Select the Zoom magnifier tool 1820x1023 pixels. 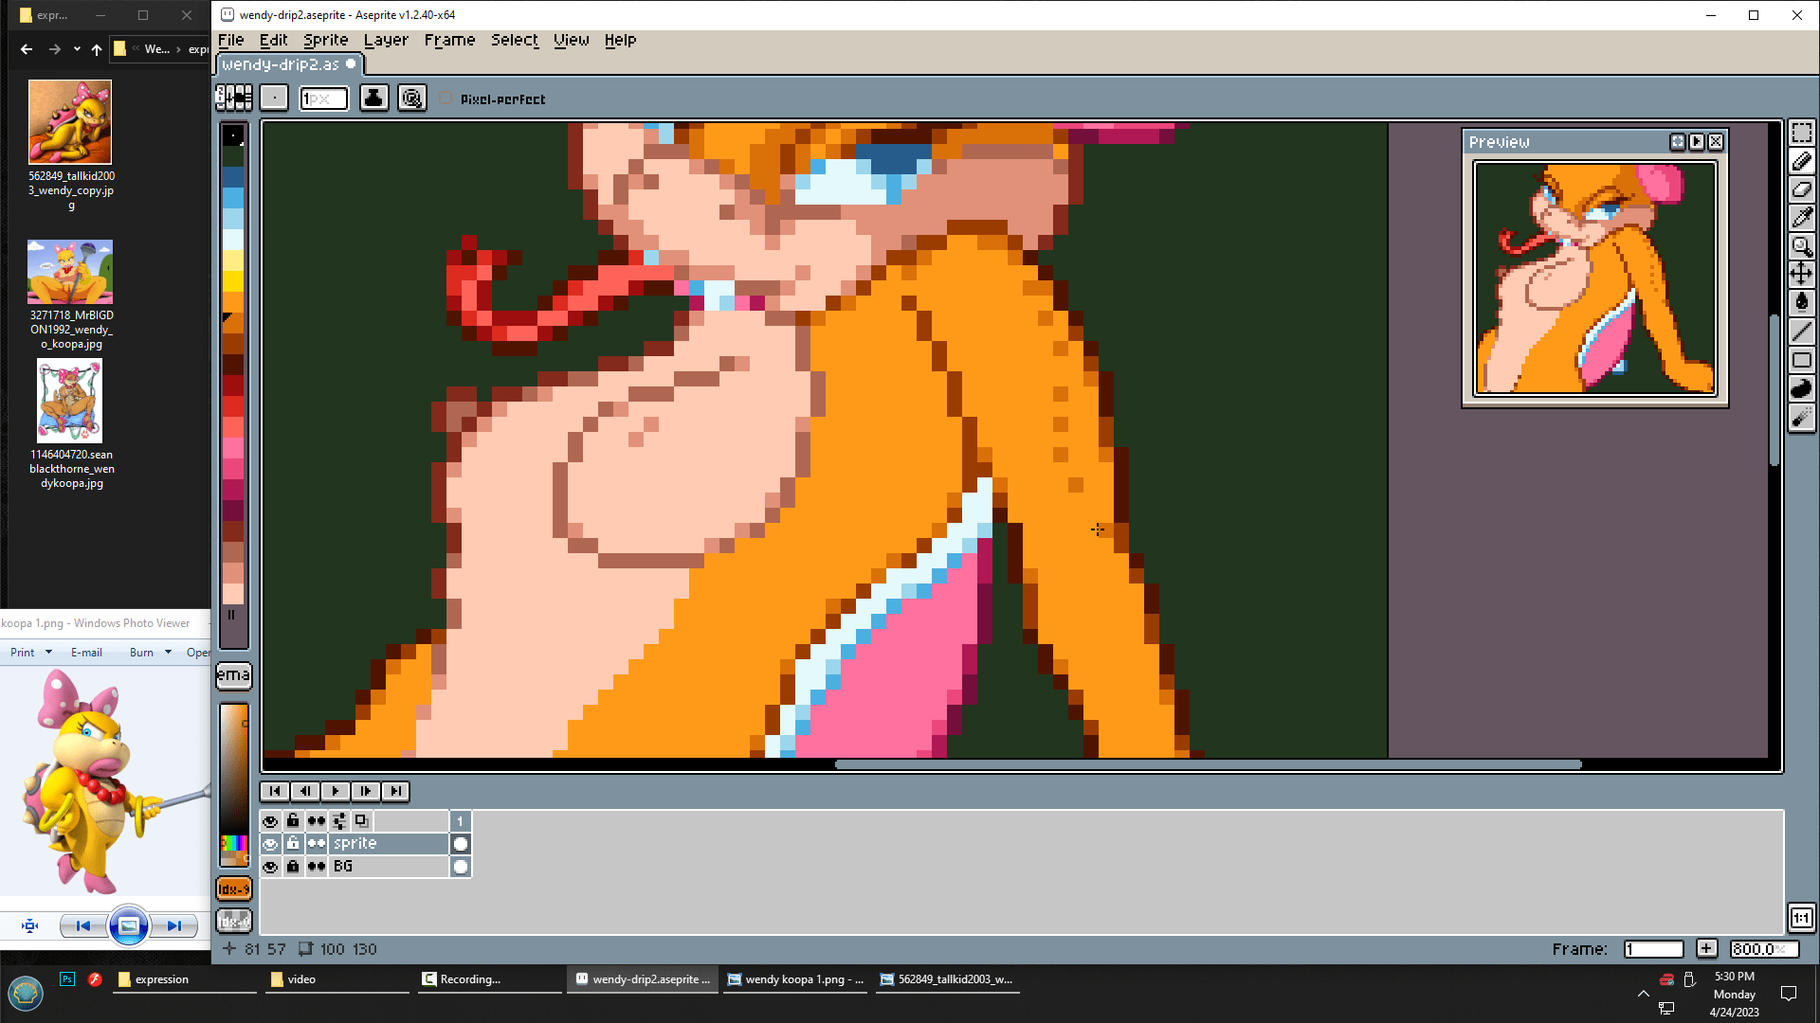[x=1801, y=246]
